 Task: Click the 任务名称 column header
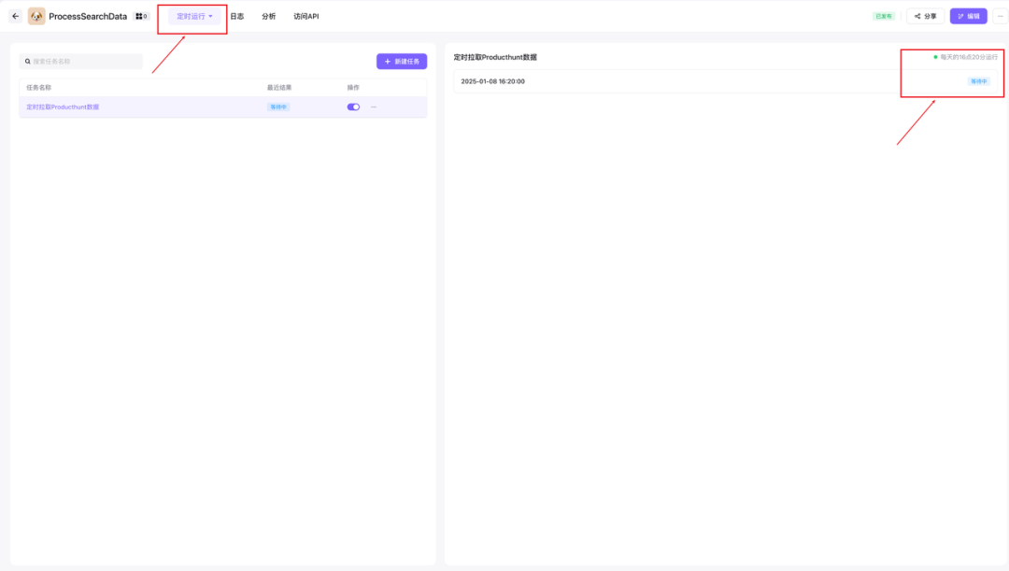click(x=38, y=88)
